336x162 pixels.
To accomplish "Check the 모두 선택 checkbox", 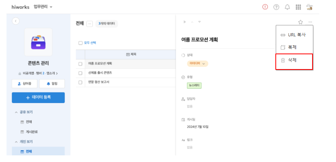I will [x=81, y=43].
